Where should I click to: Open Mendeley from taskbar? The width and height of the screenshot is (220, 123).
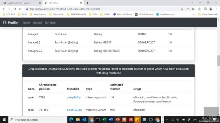(x=131, y=120)
